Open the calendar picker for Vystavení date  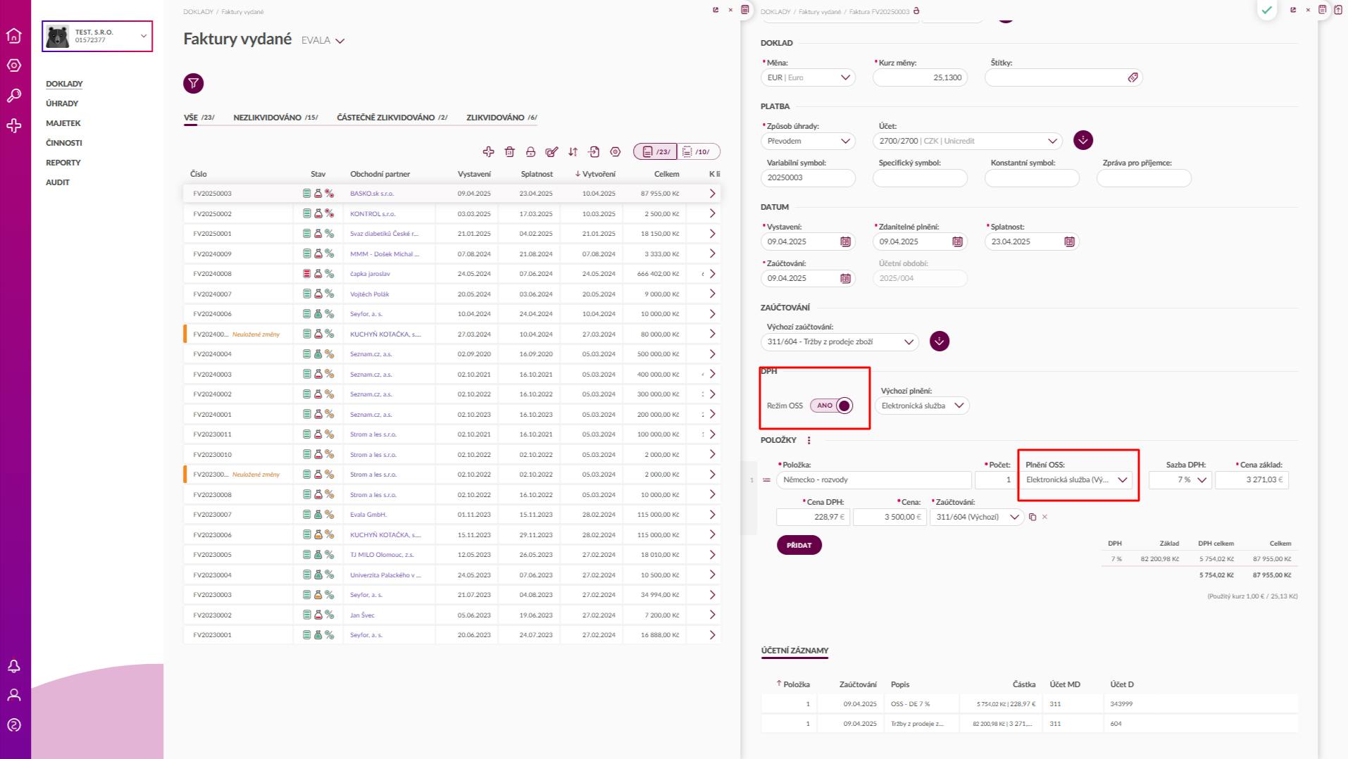[x=846, y=241]
